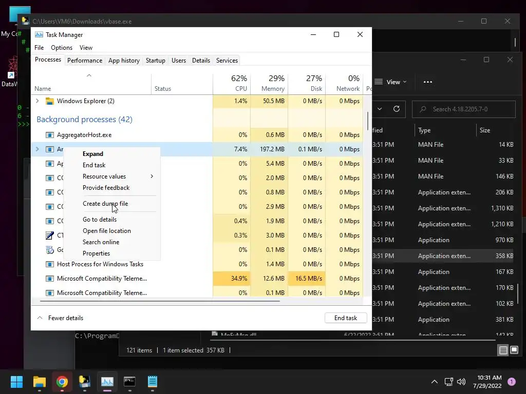The height and width of the screenshot is (394, 526).
Task: Open the clock showing 10:31 AM
Action: pyautogui.click(x=487, y=382)
